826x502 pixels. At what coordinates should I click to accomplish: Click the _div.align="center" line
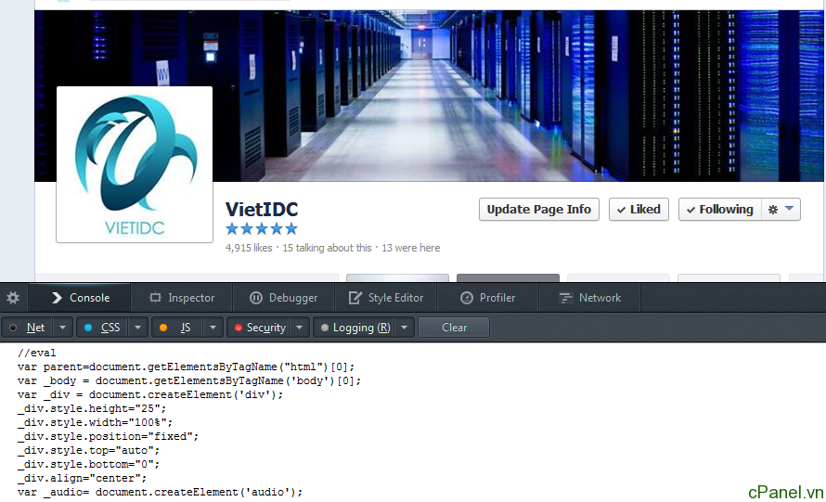[x=82, y=478]
